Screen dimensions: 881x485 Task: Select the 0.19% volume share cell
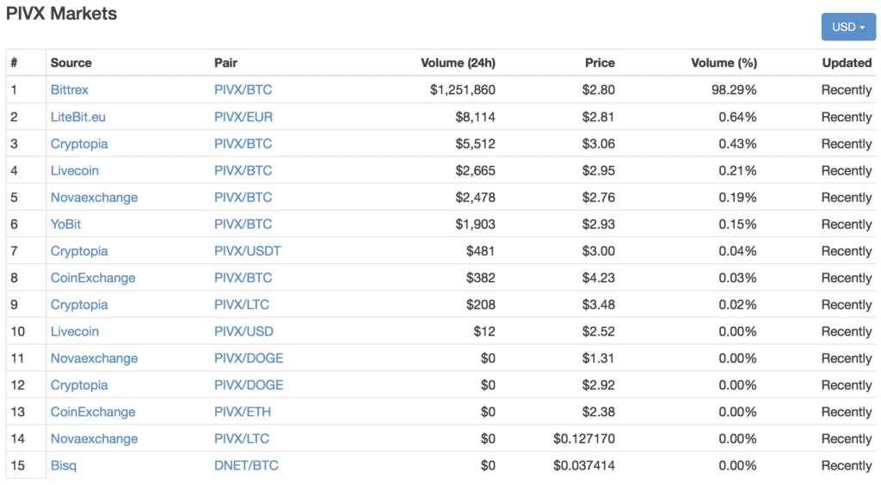point(737,198)
